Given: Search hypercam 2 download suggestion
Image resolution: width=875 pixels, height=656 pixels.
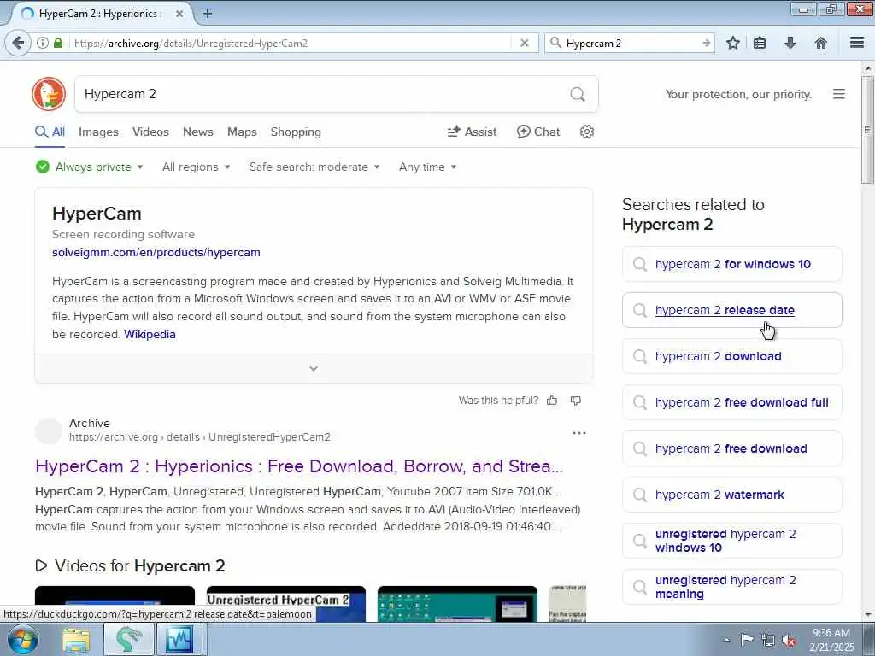Looking at the screenshot, I should 732,356.
